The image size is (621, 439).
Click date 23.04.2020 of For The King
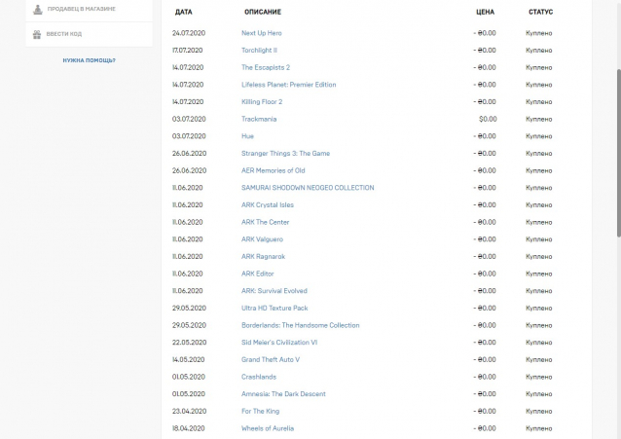189,412
